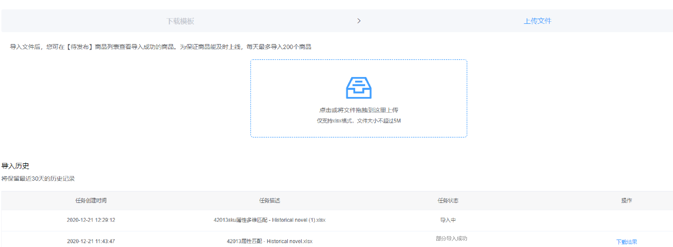Screen dimensions: 673x247
Task: Click the 部分导入成功 status cell
Action: tap(451, 238)
